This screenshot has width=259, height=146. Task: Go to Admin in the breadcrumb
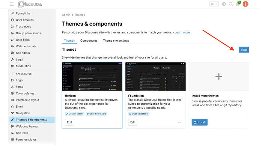66,15
